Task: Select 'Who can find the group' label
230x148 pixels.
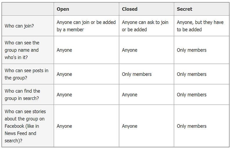Action: (22, 95)
